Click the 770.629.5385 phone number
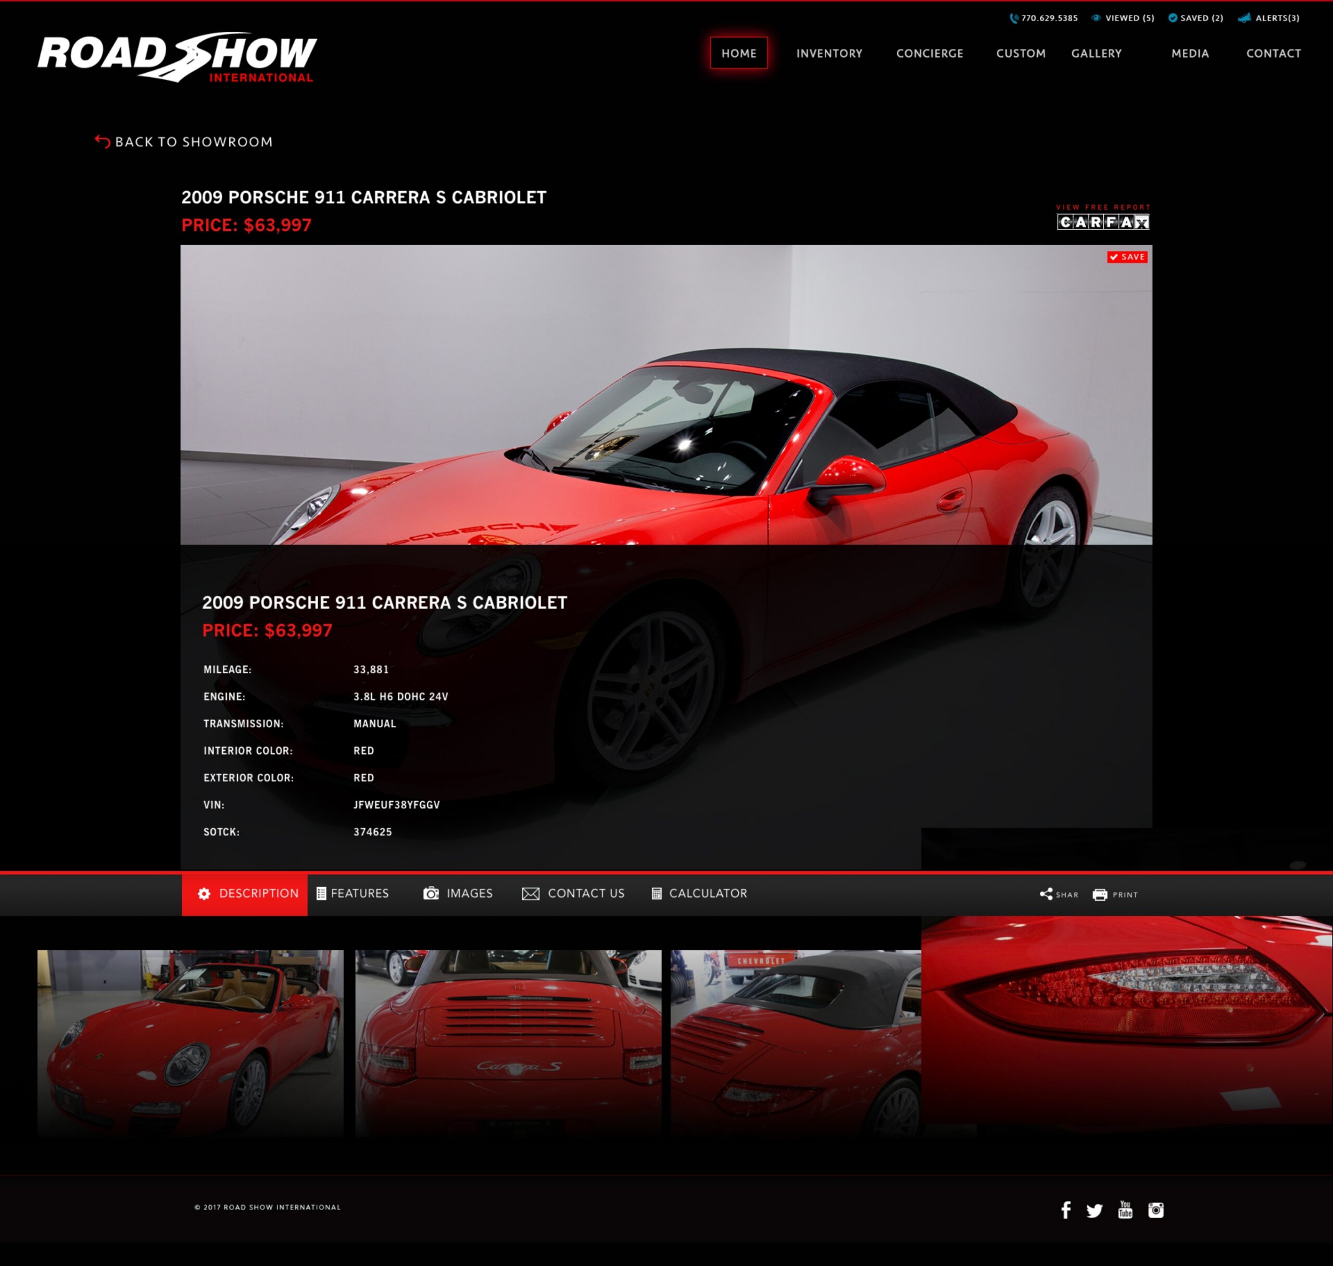This screenshot has width=1333, height=1266. coord(1050,18)
